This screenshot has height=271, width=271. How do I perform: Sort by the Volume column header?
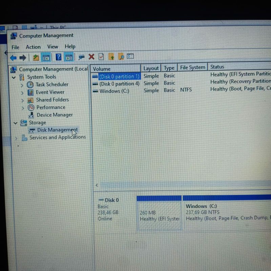click(116, 69)
